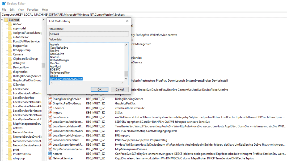287x161 pixels.
Task: Click the ICService value icon in list
Action: (50, 108)
